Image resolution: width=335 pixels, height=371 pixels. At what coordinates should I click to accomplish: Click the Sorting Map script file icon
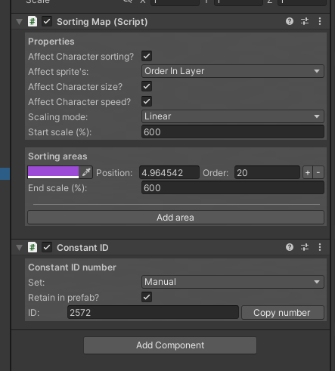33,21
